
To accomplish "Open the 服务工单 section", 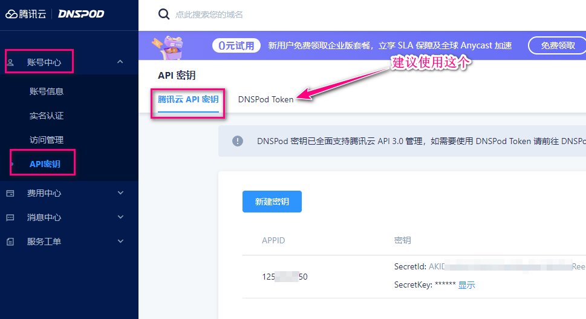I will click(44, 242).
